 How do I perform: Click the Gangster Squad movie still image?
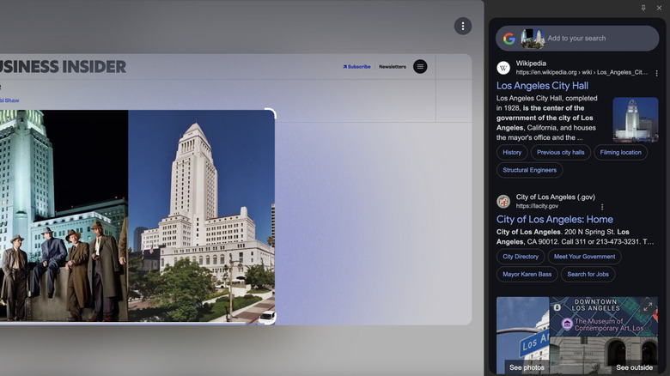click(64, 215)
